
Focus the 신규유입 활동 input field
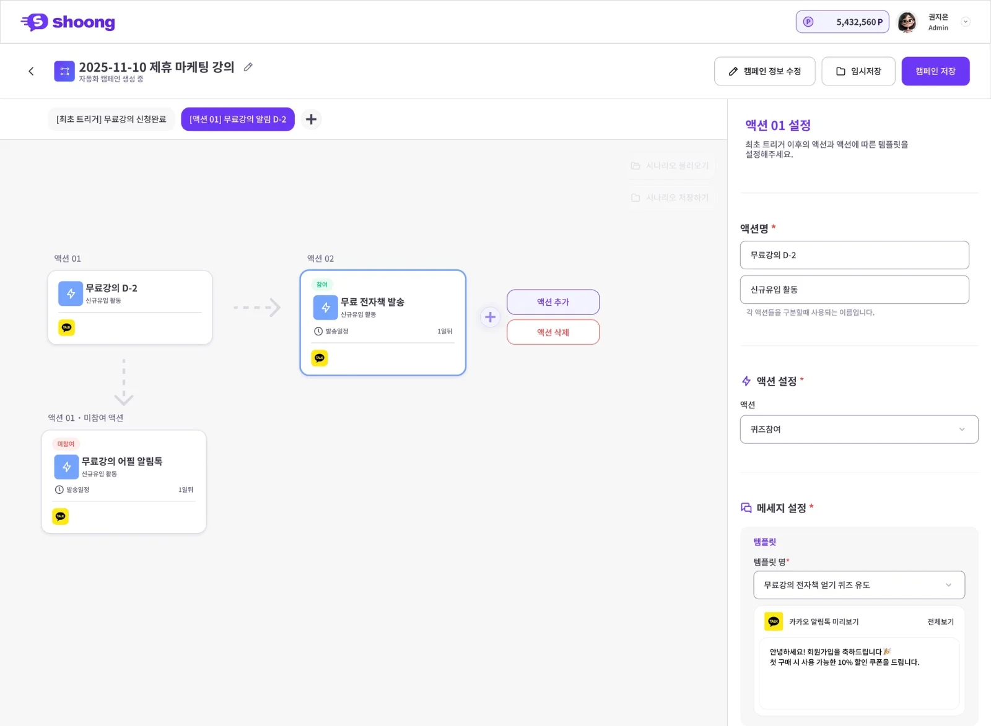click(x=854, y=290)
